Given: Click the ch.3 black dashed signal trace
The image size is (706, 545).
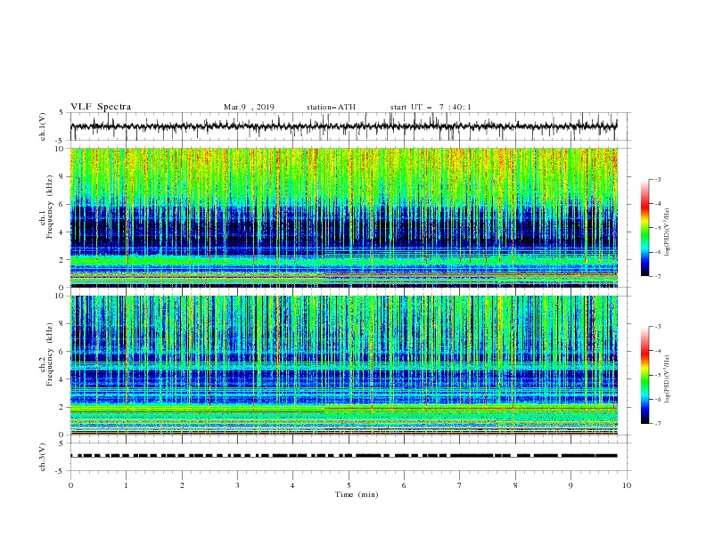Looking at the screenshot, I should (343, 456).
